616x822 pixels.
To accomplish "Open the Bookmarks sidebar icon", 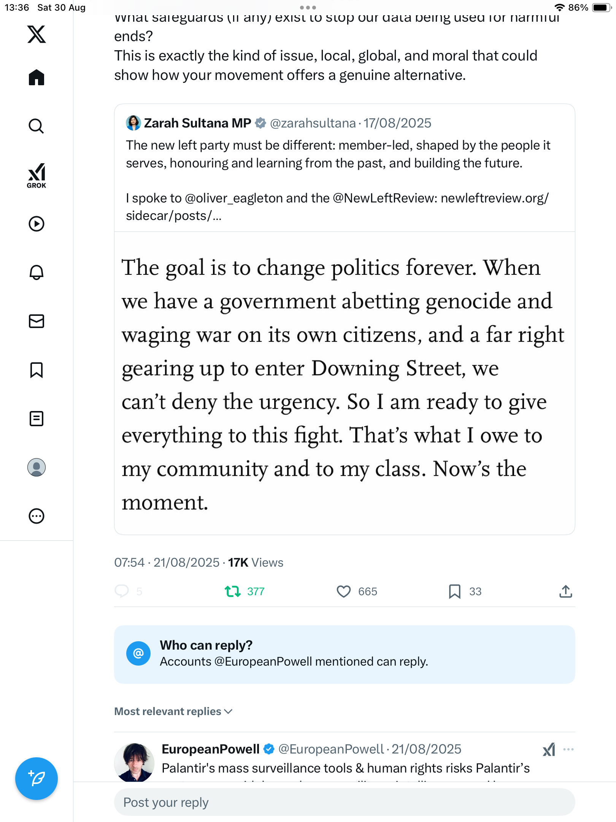I will (x=37, y=370).
